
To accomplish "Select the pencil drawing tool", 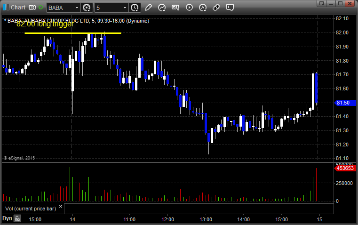I will (x=148, y=8).
